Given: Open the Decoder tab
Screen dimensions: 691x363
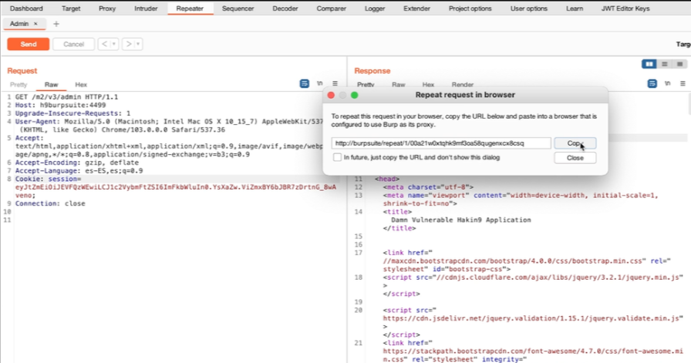Looking at the screenshot, I should (x=285, y=8).
